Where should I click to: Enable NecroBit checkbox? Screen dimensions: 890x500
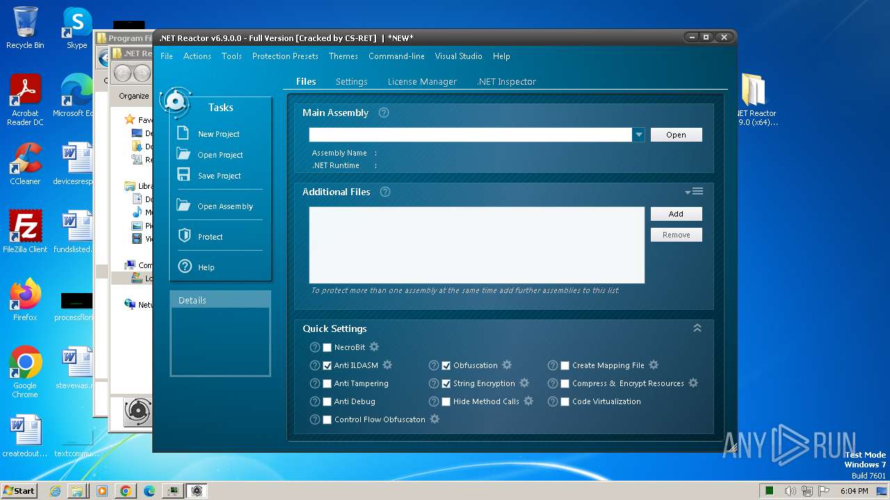327,347
